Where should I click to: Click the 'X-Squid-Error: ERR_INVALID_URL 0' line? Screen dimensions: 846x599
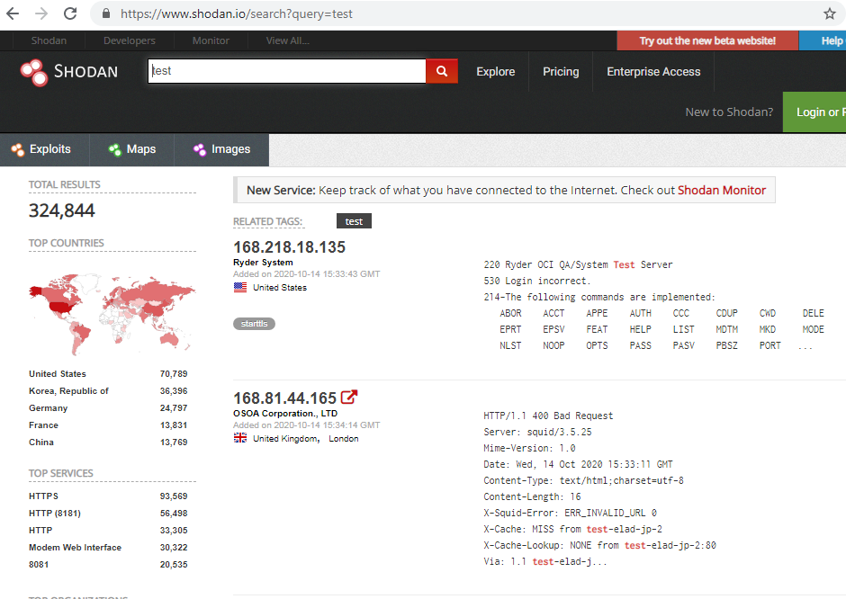coord(570,513)
